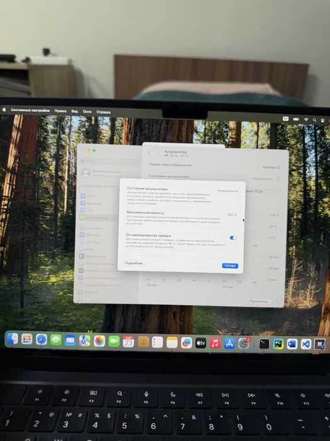The image size is (330, 441).
Task: Open Reminders from the Dock
Action: (x=157, y=342)
